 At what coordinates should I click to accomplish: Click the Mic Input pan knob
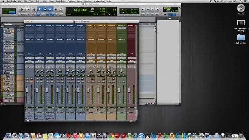(60, 72)
